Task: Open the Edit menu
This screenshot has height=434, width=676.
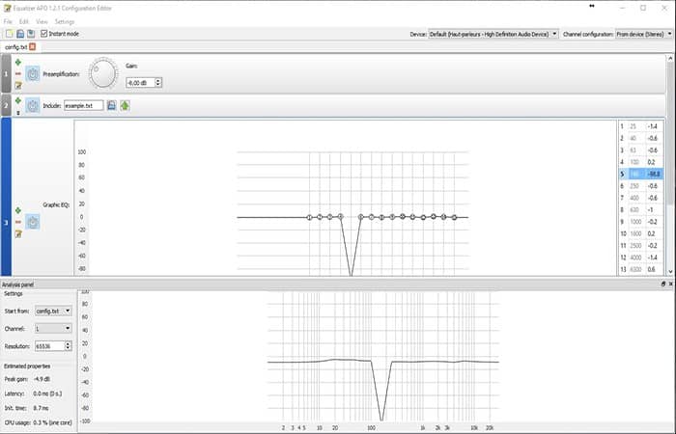Action: pyautogui.click(x=24, y=21)
